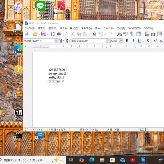Screen dimensions: 164x164
Task: Click the word count in status bar
Action: 57,130
